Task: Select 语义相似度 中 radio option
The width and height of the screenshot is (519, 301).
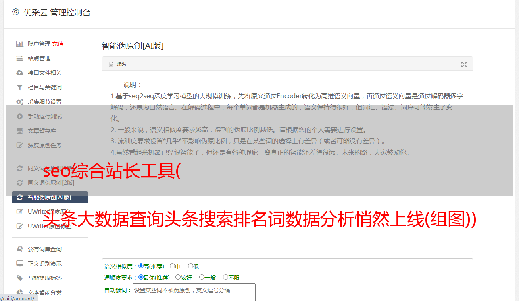Action: pyautogui.click(x=172, y=266)
